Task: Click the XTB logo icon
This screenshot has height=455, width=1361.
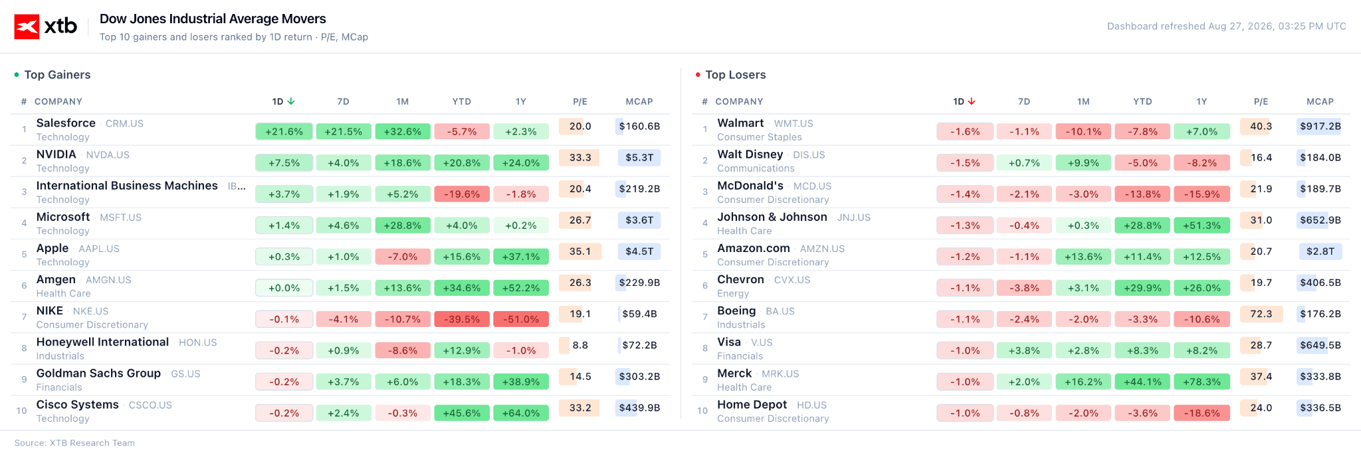Action: tap(27, 27)
